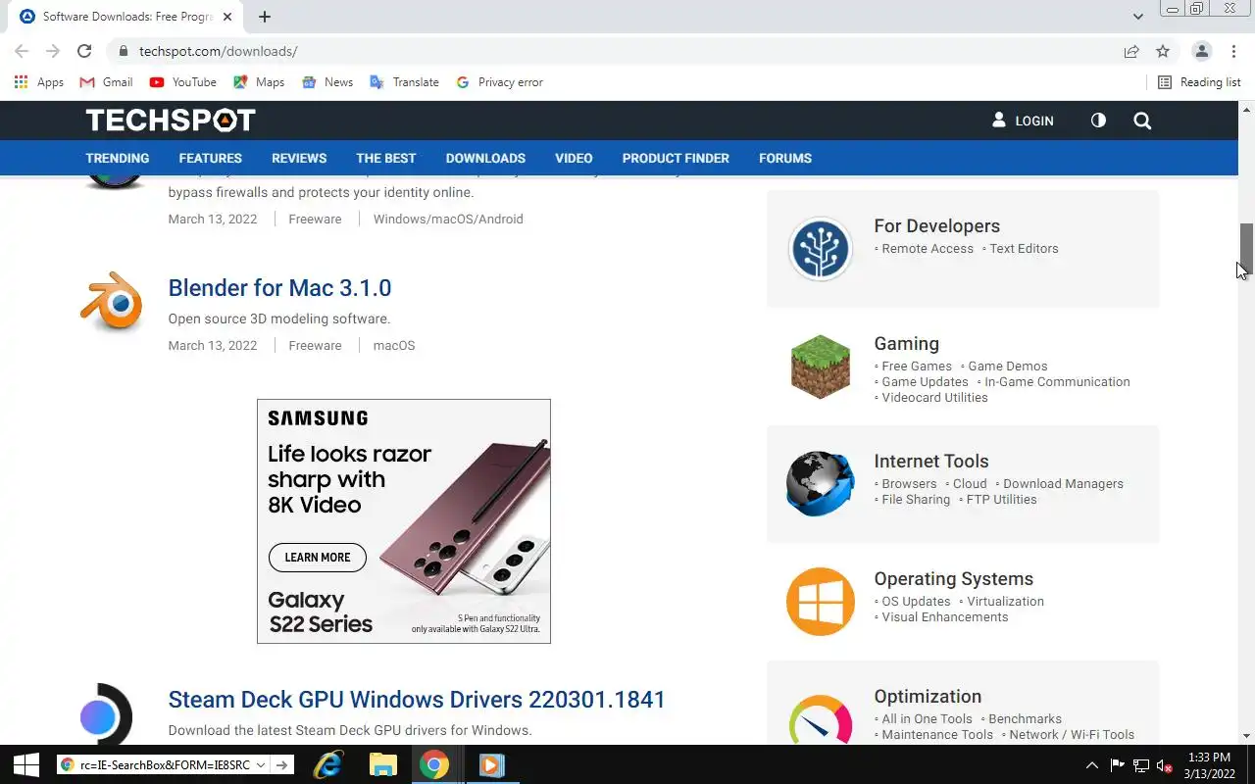The width and height of the screenshot is (1255, 784).
Task: Click the Samsung Galaxy S22 ad image
Action: tap(404, 521)
